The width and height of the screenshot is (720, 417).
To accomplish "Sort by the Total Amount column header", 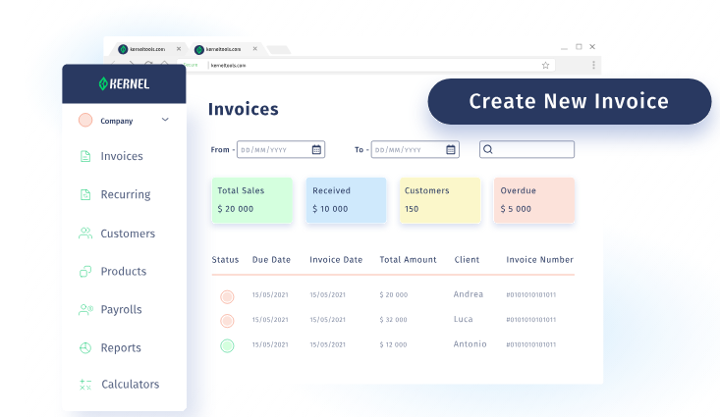I will [x=408, y=260].
